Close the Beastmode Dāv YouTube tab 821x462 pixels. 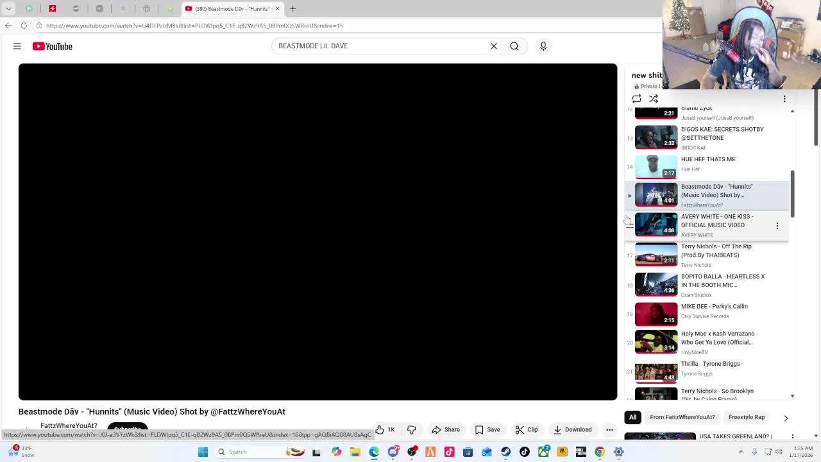[x=277, y=9]
